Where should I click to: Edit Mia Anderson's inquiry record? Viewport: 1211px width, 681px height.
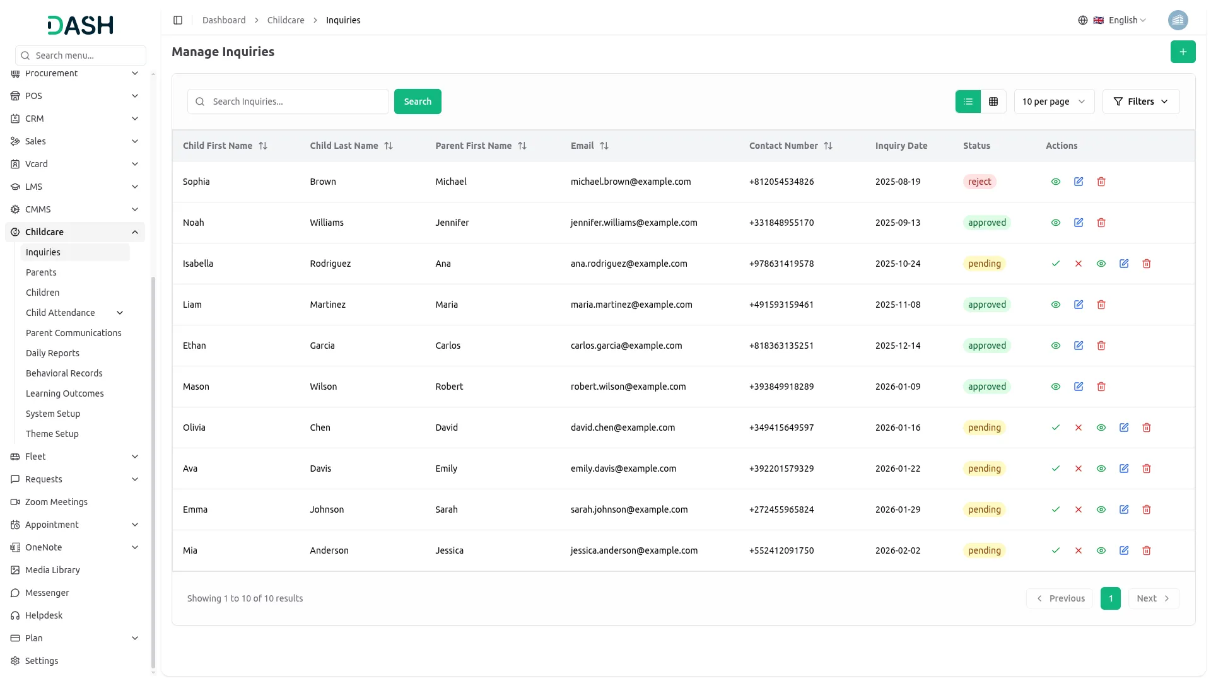tap(1123, 550)
